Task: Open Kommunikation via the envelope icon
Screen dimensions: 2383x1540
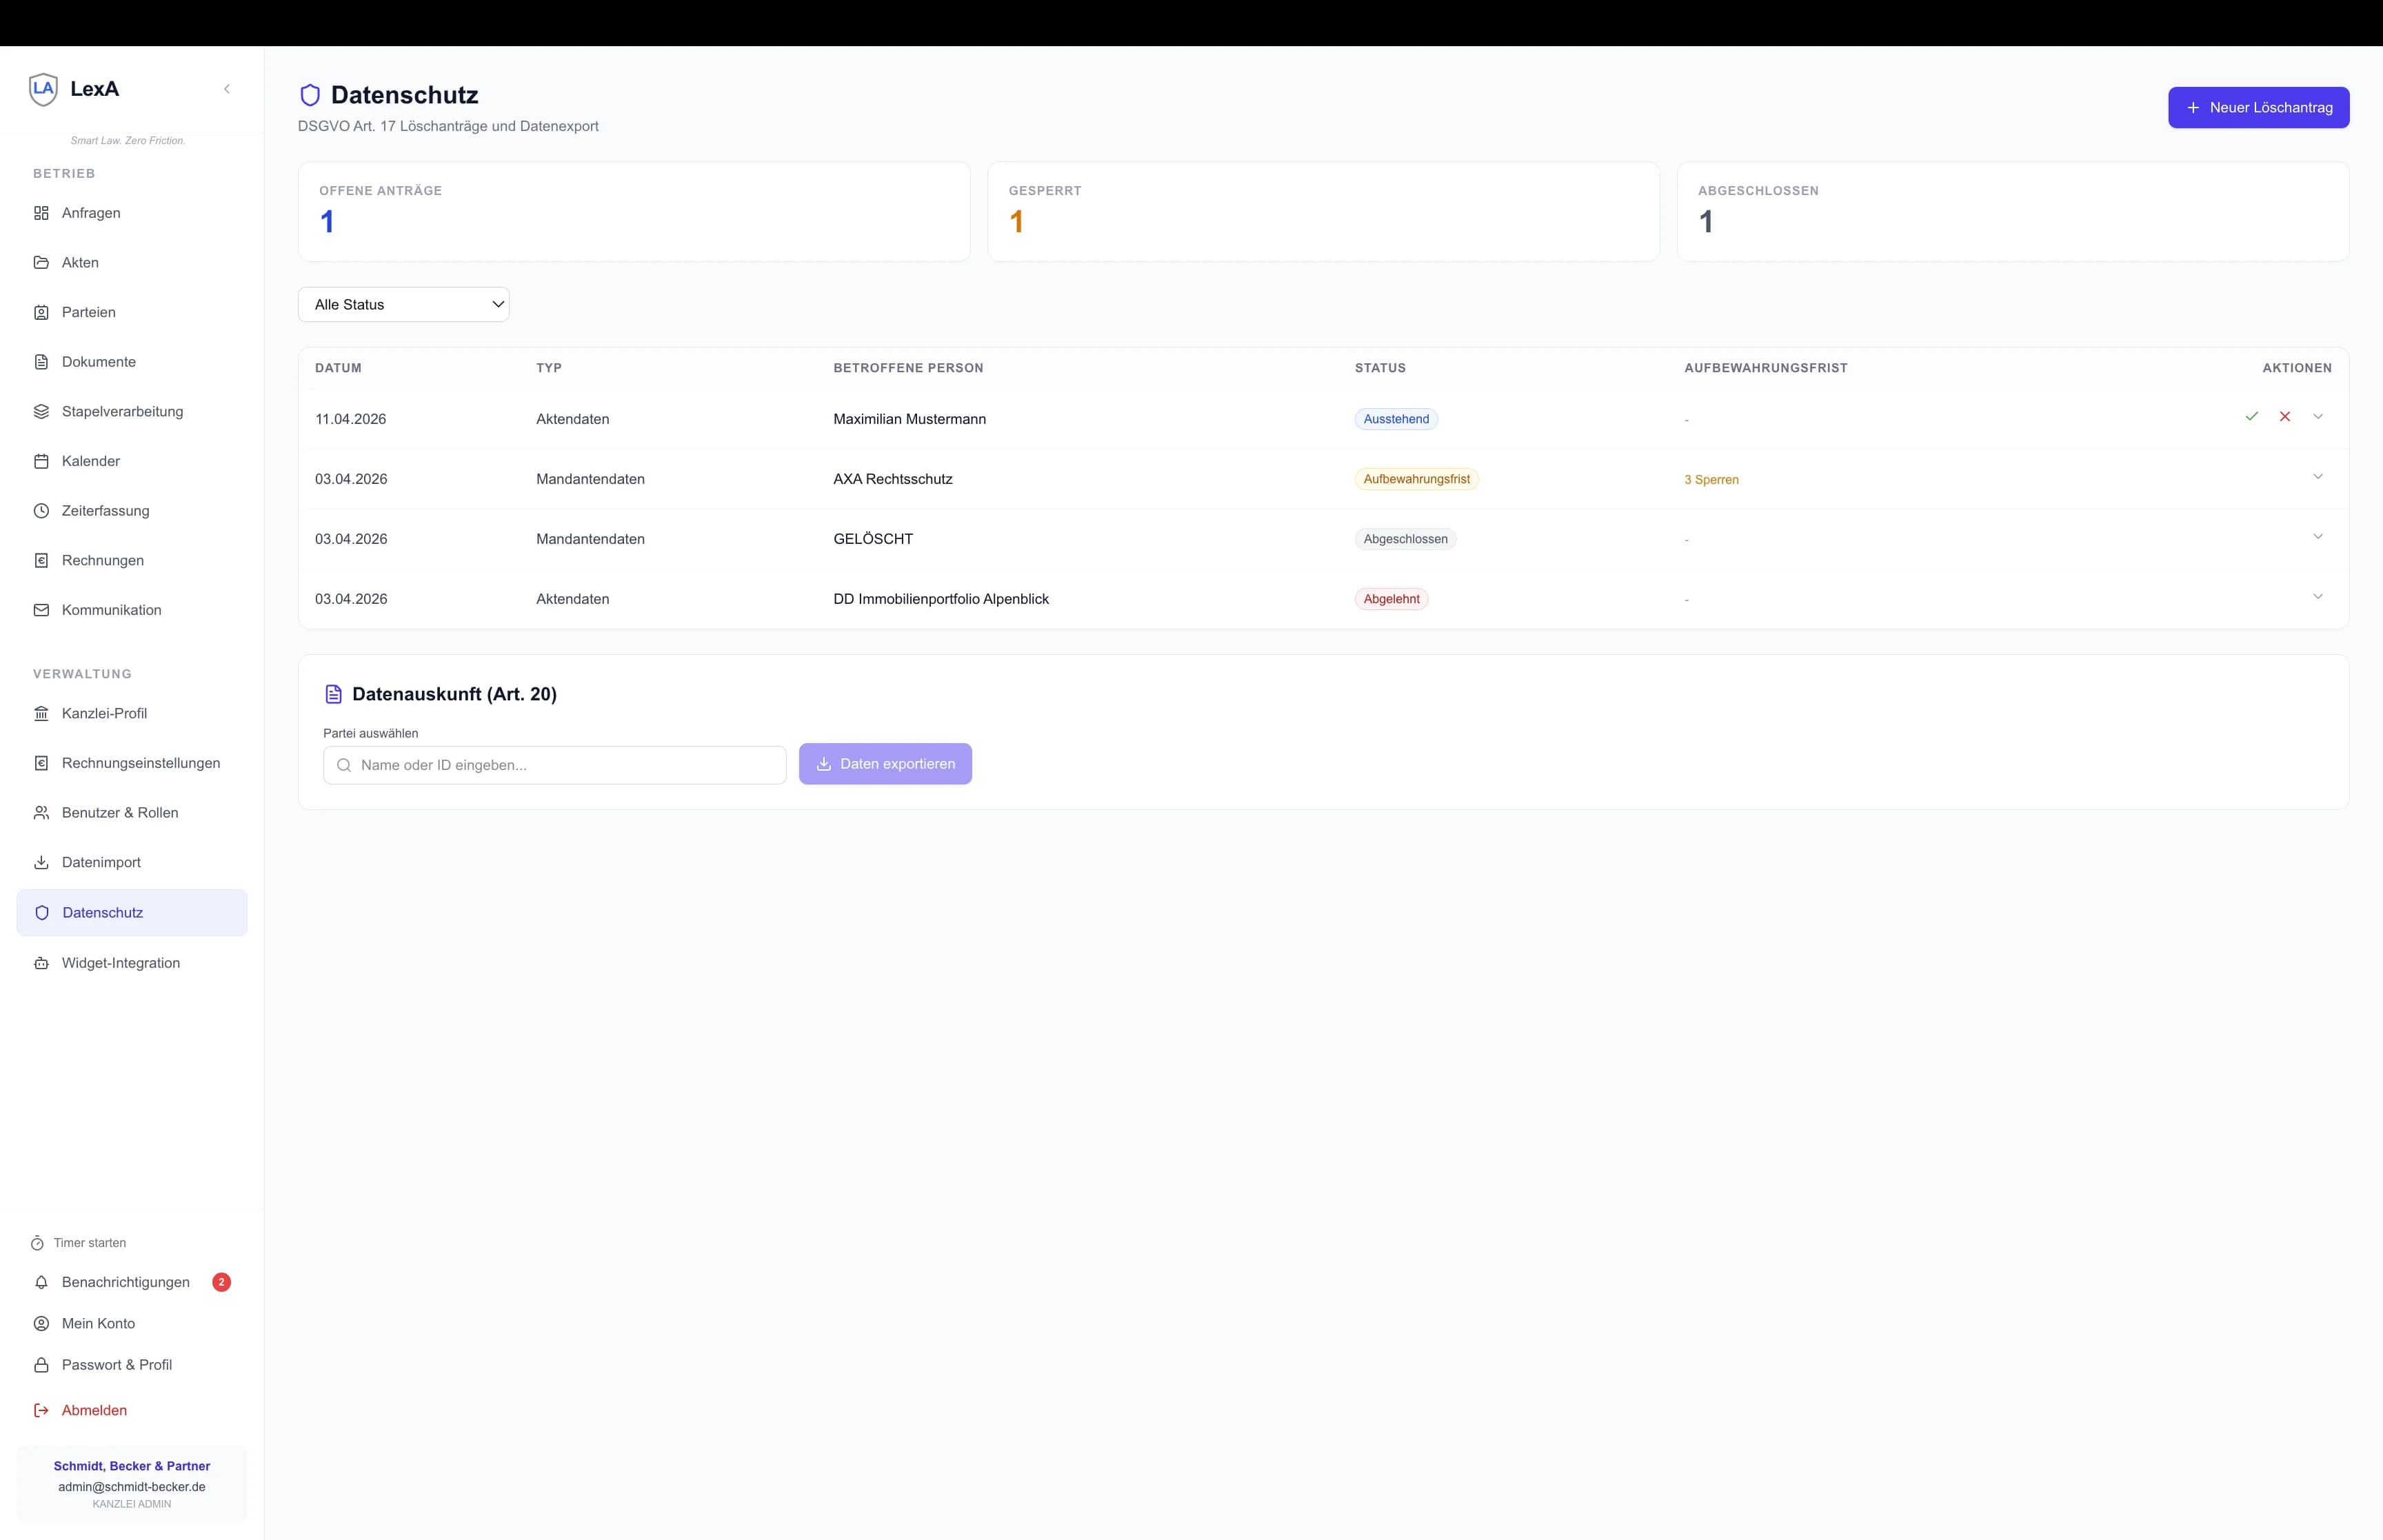Action: pyautogui.click(x=41, y=609)
